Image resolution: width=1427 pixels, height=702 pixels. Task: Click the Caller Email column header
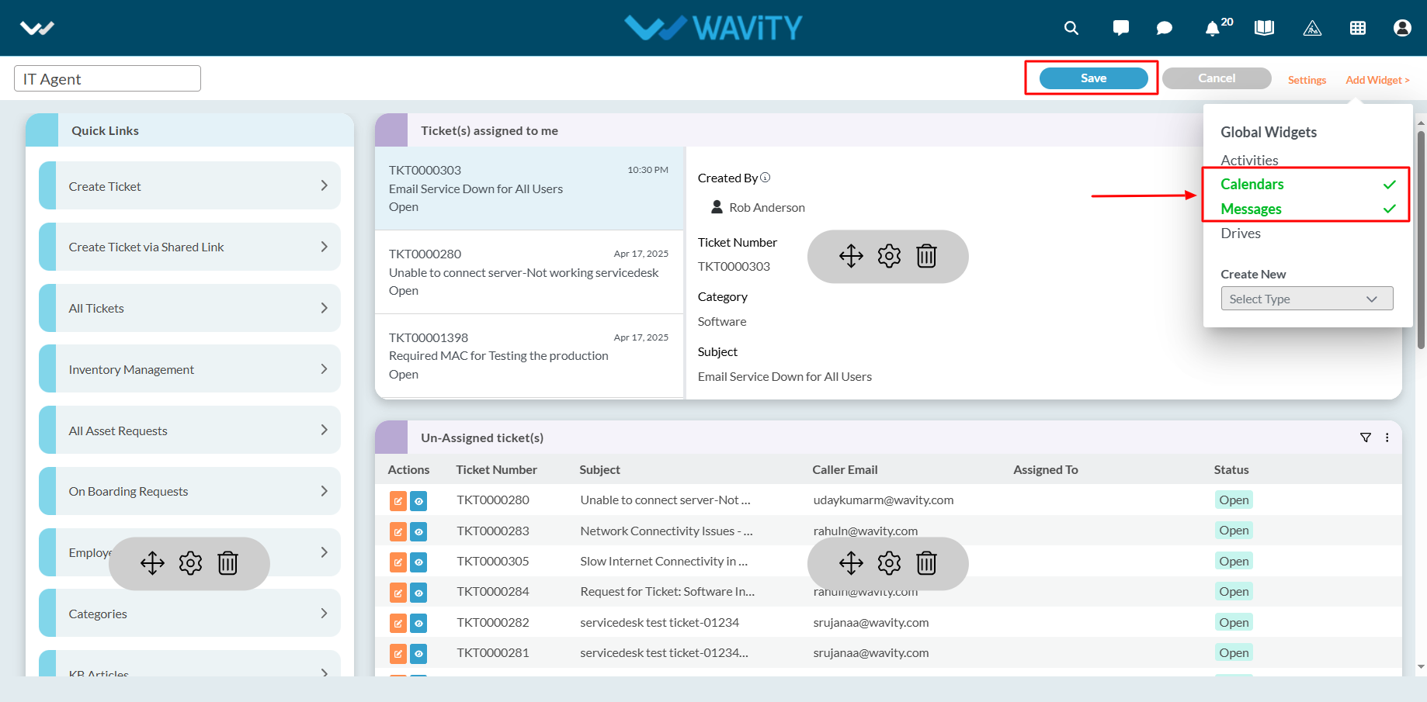tap(845, 469)
